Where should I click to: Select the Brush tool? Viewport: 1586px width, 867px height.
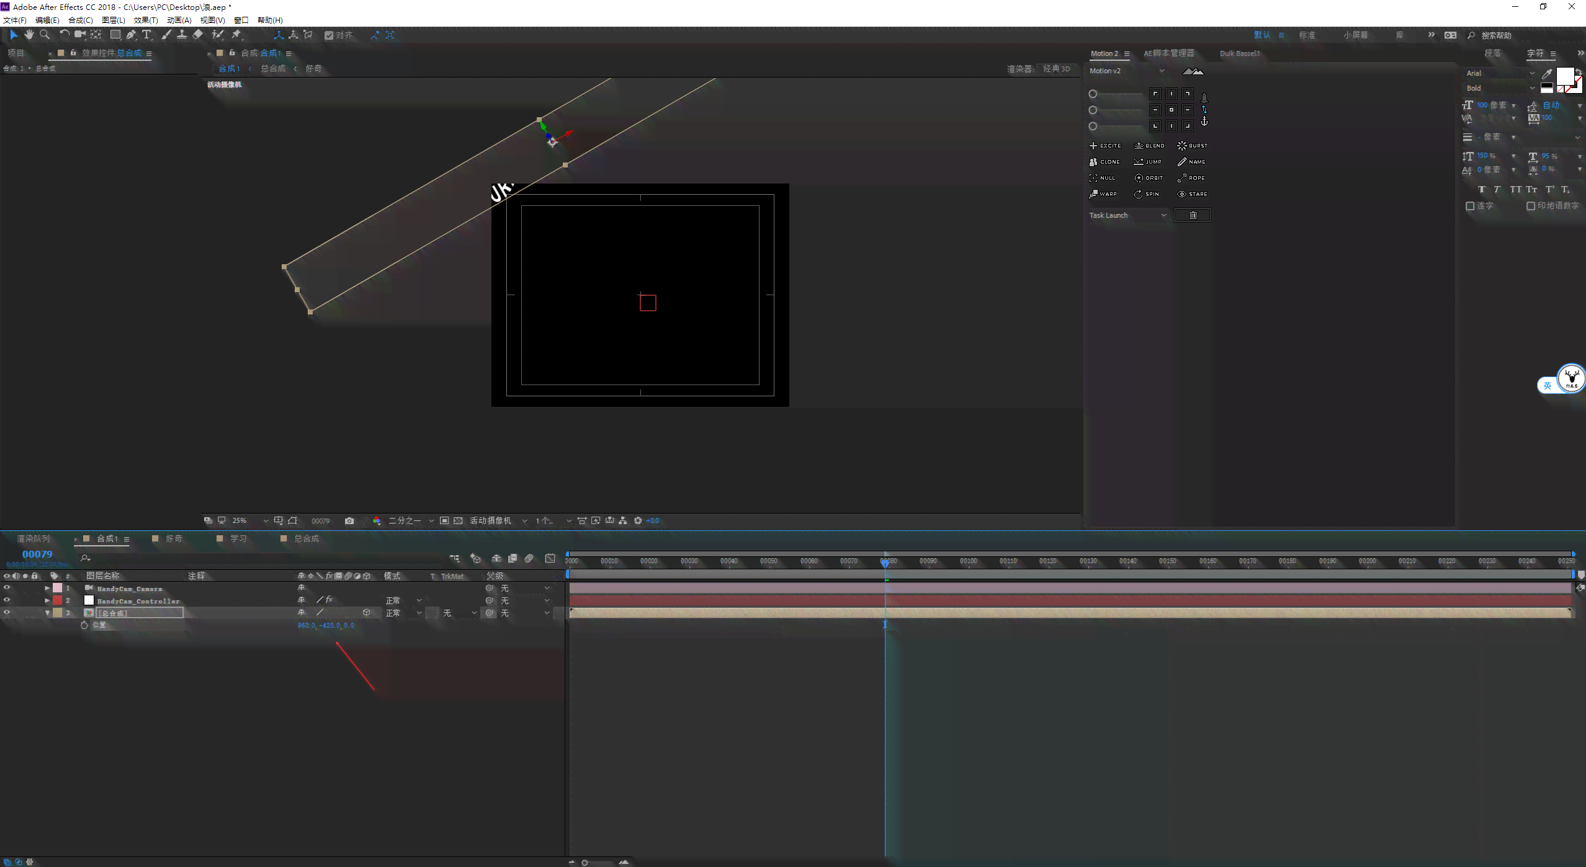[x=166, y=35]
